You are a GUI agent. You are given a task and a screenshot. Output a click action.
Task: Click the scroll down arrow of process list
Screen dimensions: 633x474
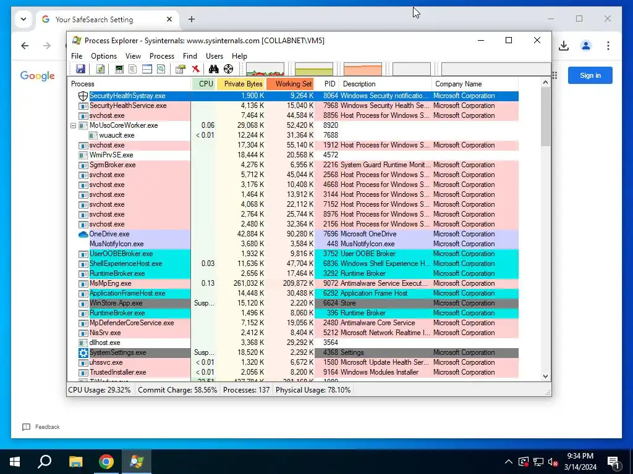coord(545,376)
